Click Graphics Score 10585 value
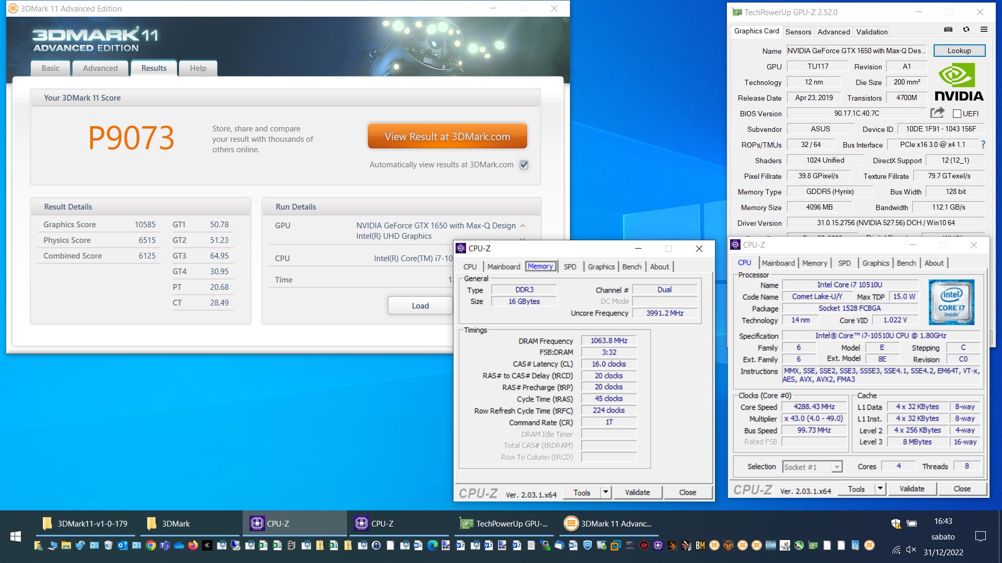 (145, 225)
